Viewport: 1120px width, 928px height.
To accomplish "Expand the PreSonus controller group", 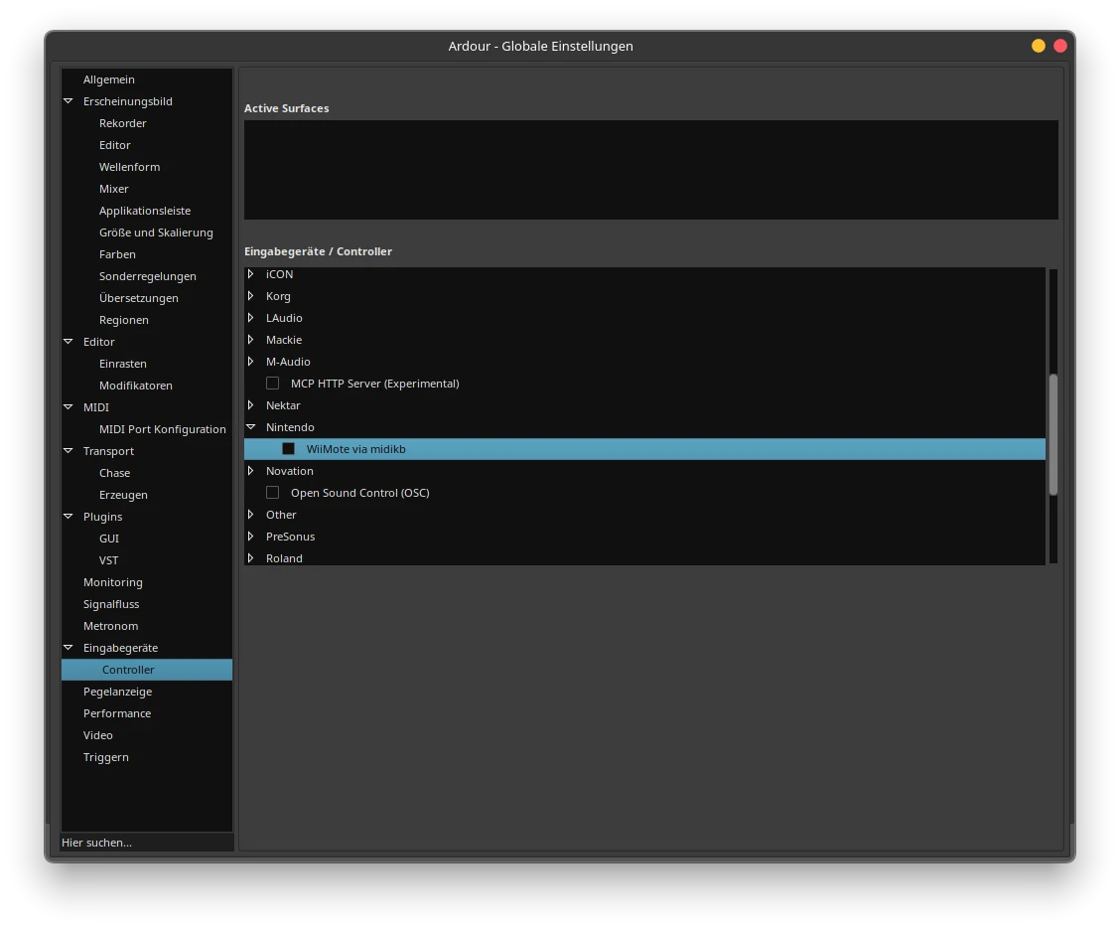I will [251, 537].
